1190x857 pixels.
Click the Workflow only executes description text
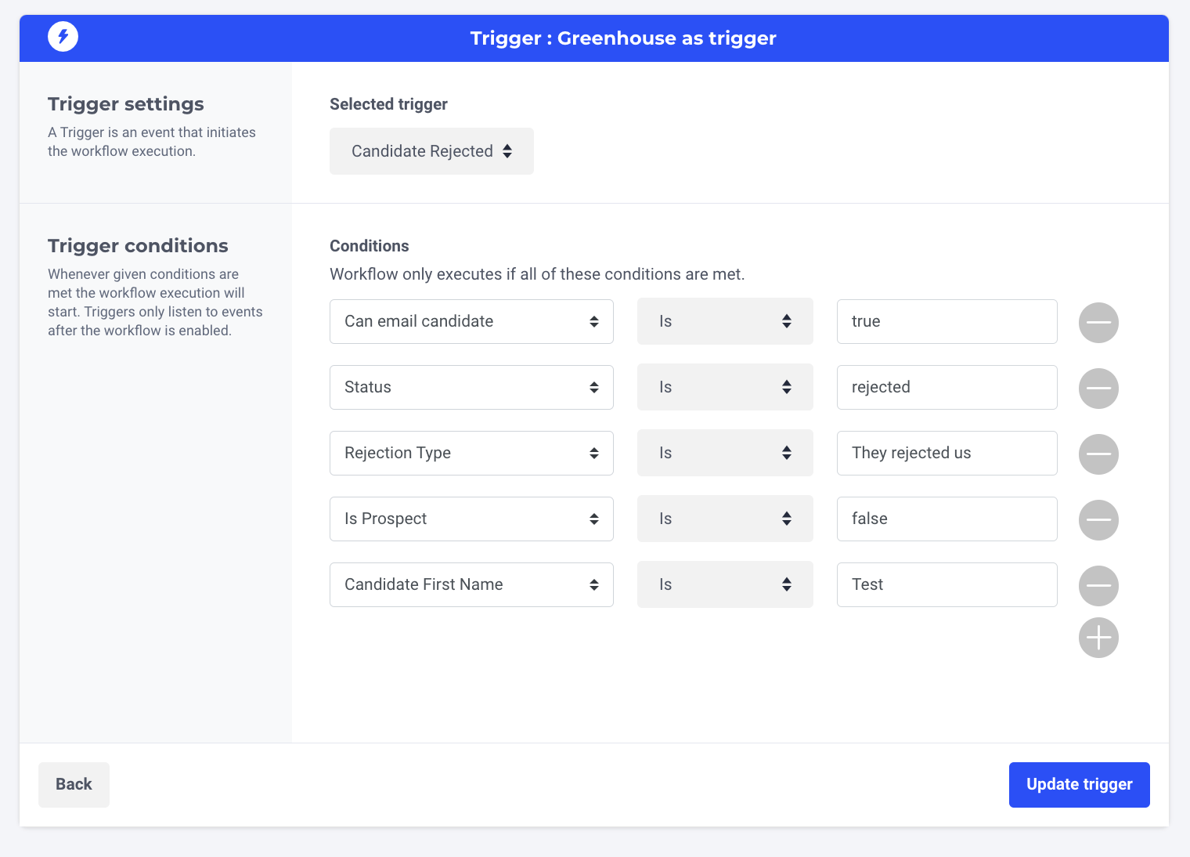click(x=537, y=274)
